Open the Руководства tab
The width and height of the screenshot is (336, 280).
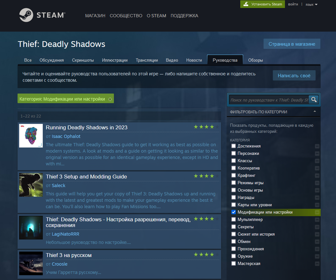coord(225,60)
